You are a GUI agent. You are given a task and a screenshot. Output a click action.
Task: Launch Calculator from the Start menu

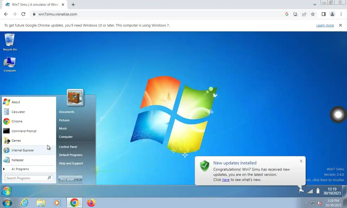click(x=29, y=112)
